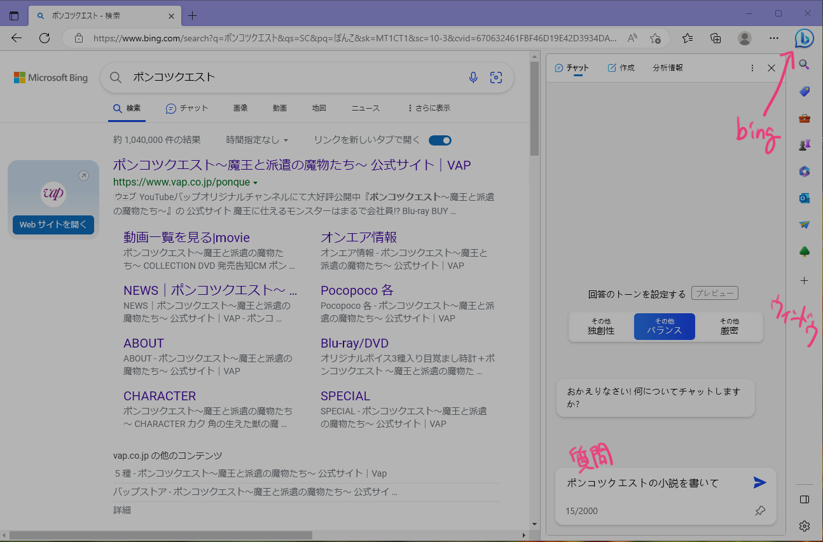Switch to 画像 results tab
This screenshot has height=542, width=823.
(x=240, y=108)
